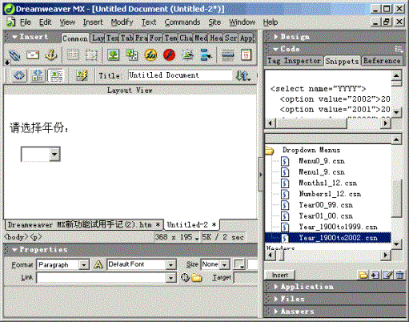The image size is (409, 322).
Task: Open the year select dropdown in document
Action: (x=54, y=154)
